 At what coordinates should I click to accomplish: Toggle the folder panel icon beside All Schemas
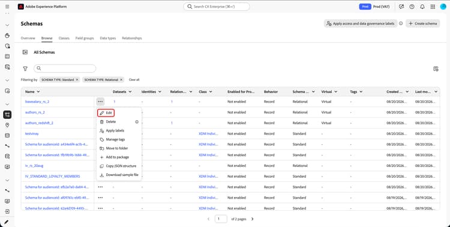point(25,52)
